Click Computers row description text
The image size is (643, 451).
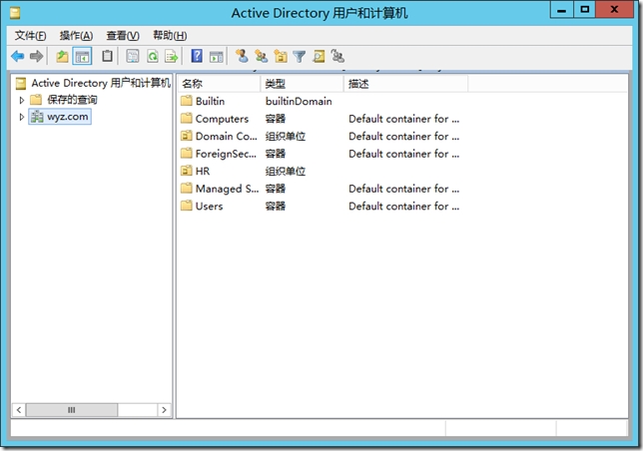point(404,119)
